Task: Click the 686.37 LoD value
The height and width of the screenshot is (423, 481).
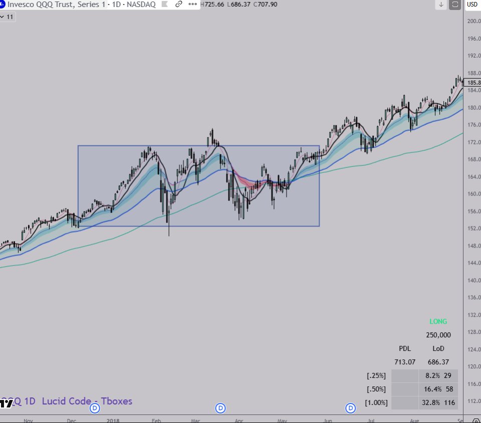Action: point(438,362)
